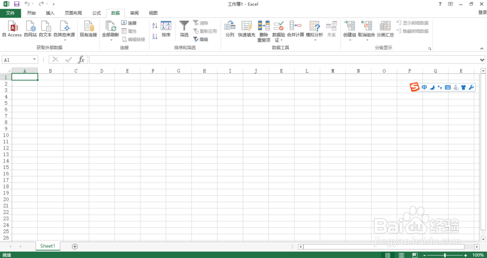Open 分列 text to columns

[x=230, y=29]
